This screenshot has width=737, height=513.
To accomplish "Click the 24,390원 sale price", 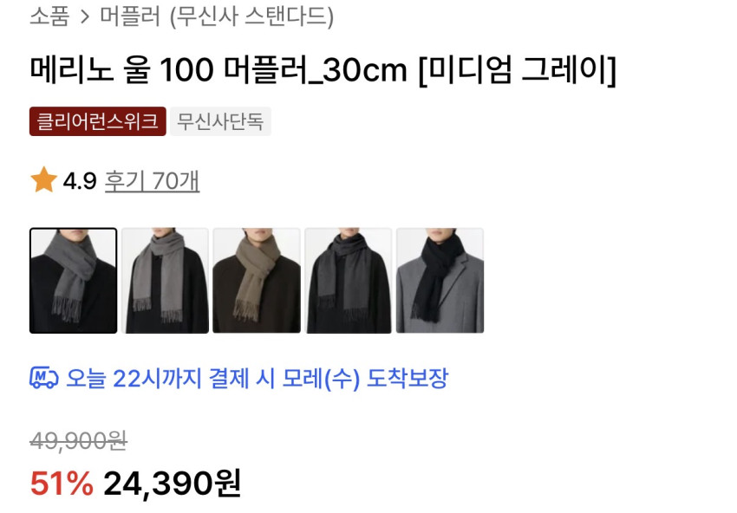I will [173, 484].
